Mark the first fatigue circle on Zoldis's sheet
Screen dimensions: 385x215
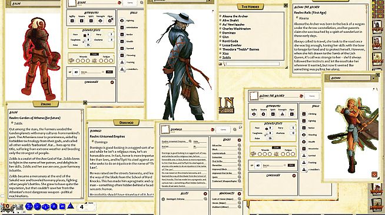tap(101, 61)
